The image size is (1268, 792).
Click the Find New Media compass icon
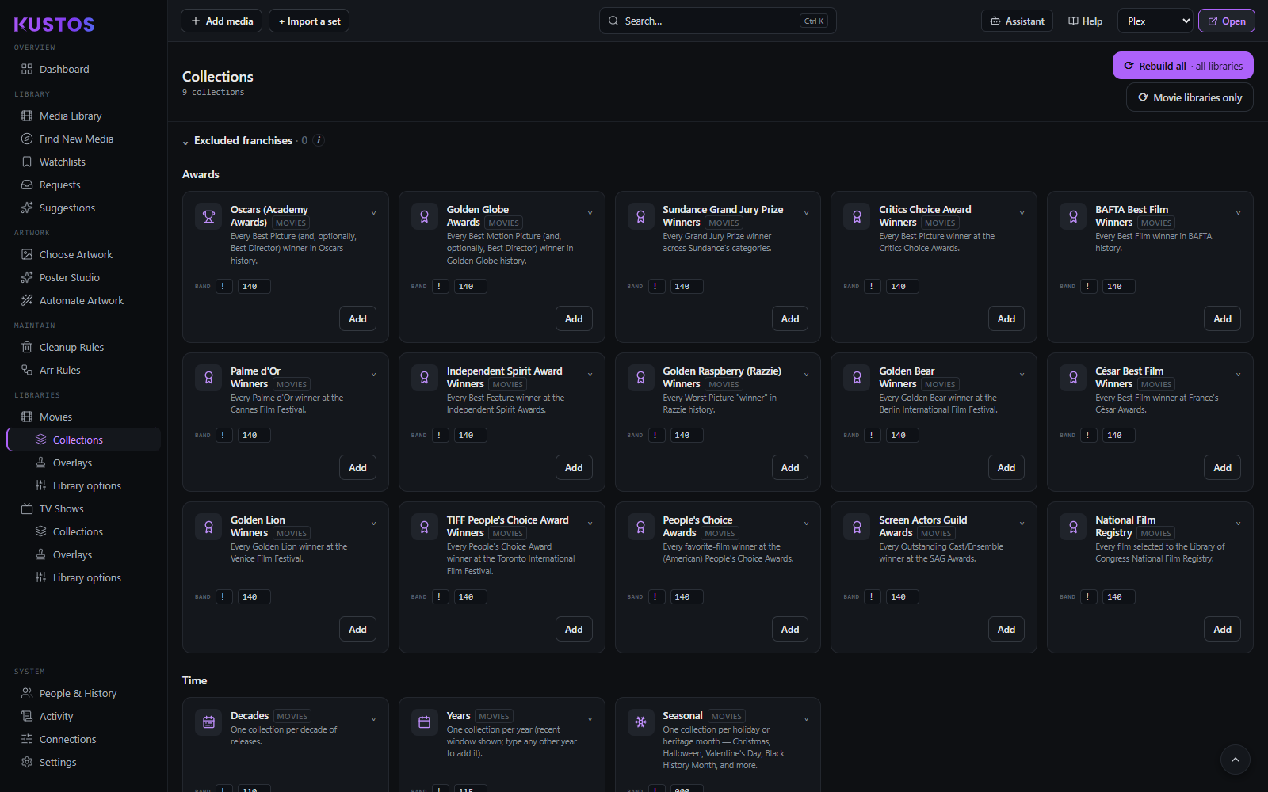click(27, 139)
